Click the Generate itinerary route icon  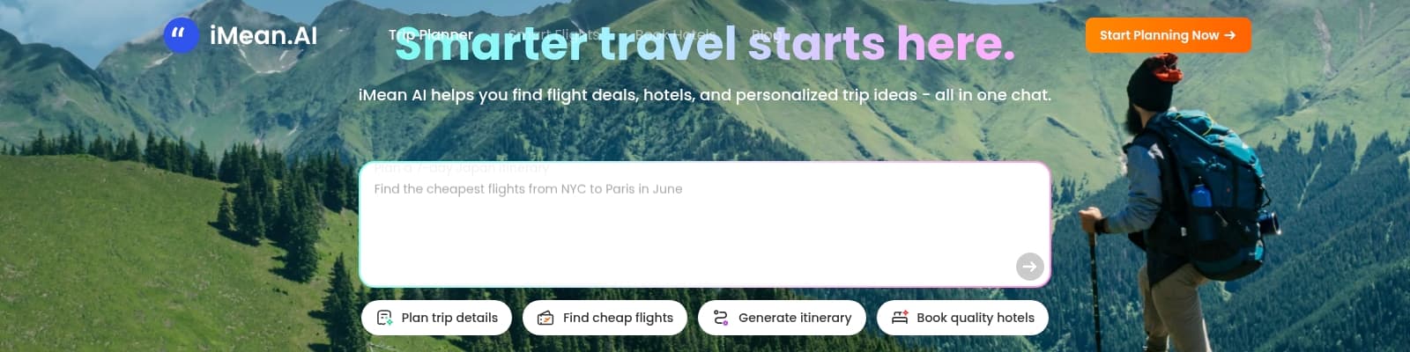(721, 318)
